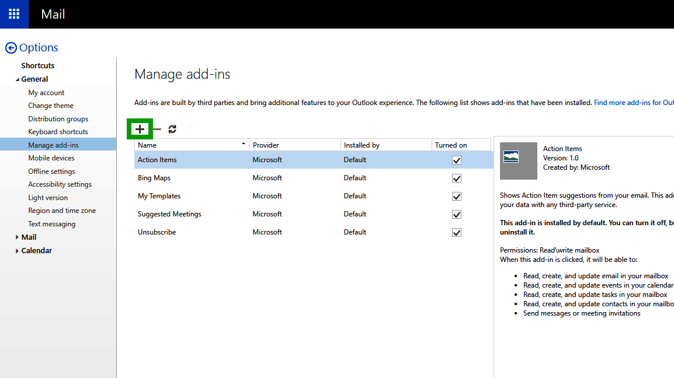Go back using the Options back arrow
674x378 pixels.
(11, 47)
